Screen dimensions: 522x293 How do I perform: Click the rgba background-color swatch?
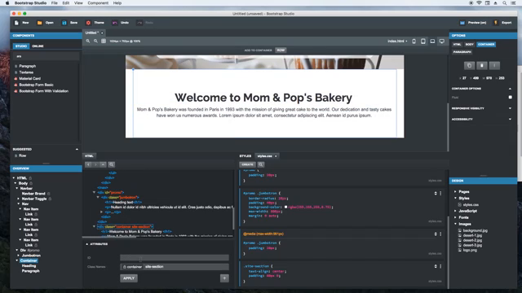coord(285,207)
